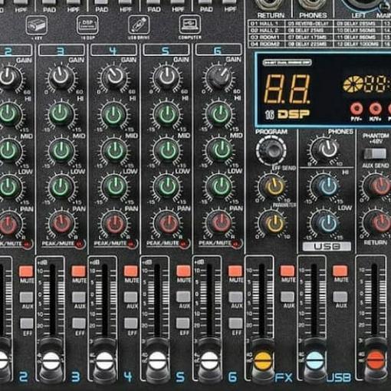Click the yellow EFF SEND knob
391x391 pixels.
coord(274,186)
